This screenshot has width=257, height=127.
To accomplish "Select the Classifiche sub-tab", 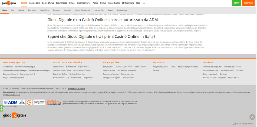I will coord(45,10).
